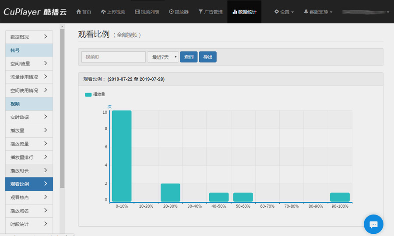This screenshot has width=394, height=236.
Task: Focus the 视频ID input field
Action: click(113, 57)
